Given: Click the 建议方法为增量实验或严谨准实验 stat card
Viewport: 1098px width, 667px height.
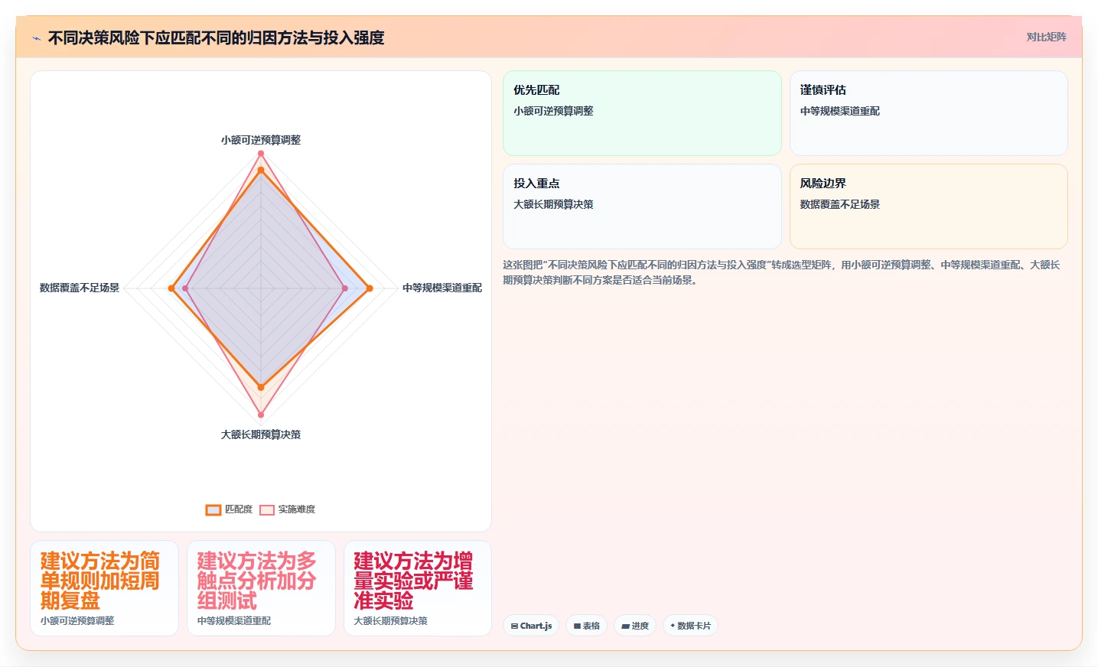Looking at the screenshot, I should coord(418,588).
